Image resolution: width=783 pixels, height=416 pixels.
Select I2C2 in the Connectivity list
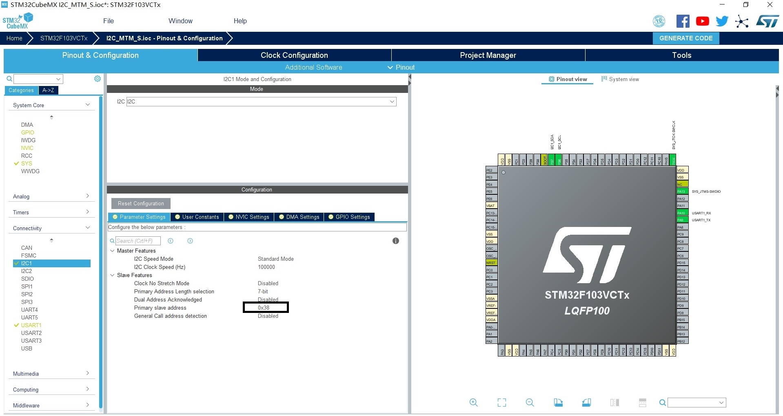[x=26, y=271]
